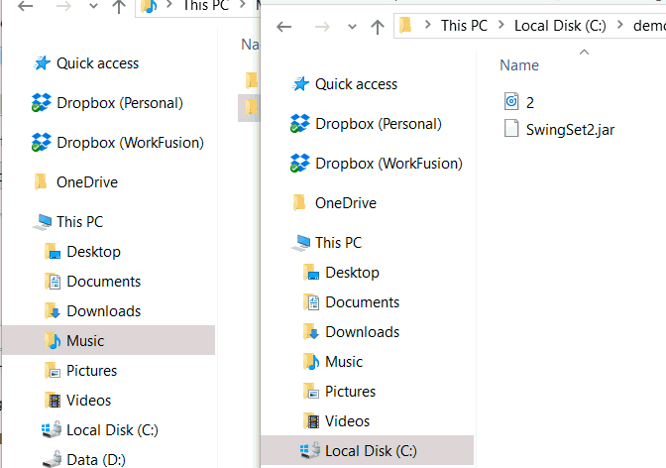The width and height of the screenshot is (666, 468).
Task: Open Dropbox (WorkFusion) in background window sidebar
Action: [130, 143]
